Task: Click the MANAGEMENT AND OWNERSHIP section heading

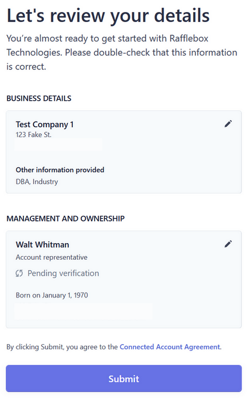Action: pyautogui.click(x=66, y=218)
